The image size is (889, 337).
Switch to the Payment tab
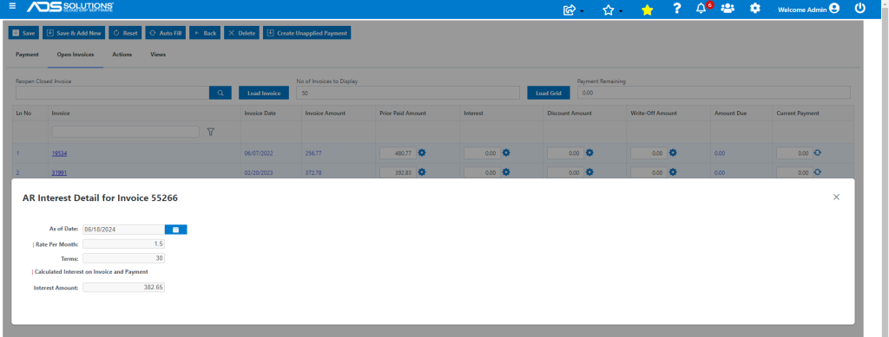point(27,55)
